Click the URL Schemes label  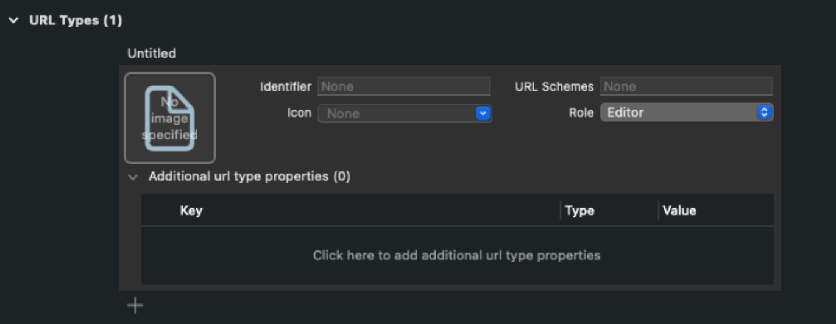(x=554, y=86)
